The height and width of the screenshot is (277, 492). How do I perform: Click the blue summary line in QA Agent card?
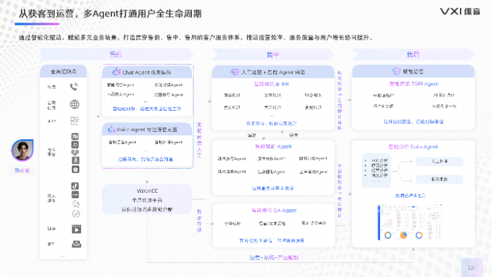tap(272, 240)
